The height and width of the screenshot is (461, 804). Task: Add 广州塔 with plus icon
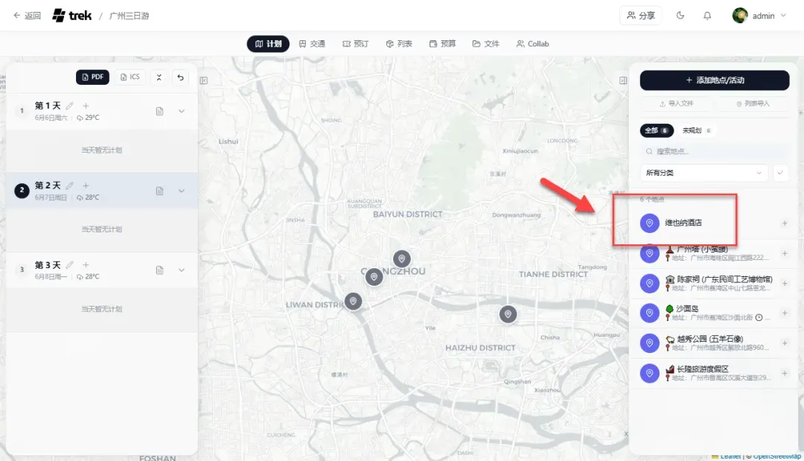[x=785, y=253]
